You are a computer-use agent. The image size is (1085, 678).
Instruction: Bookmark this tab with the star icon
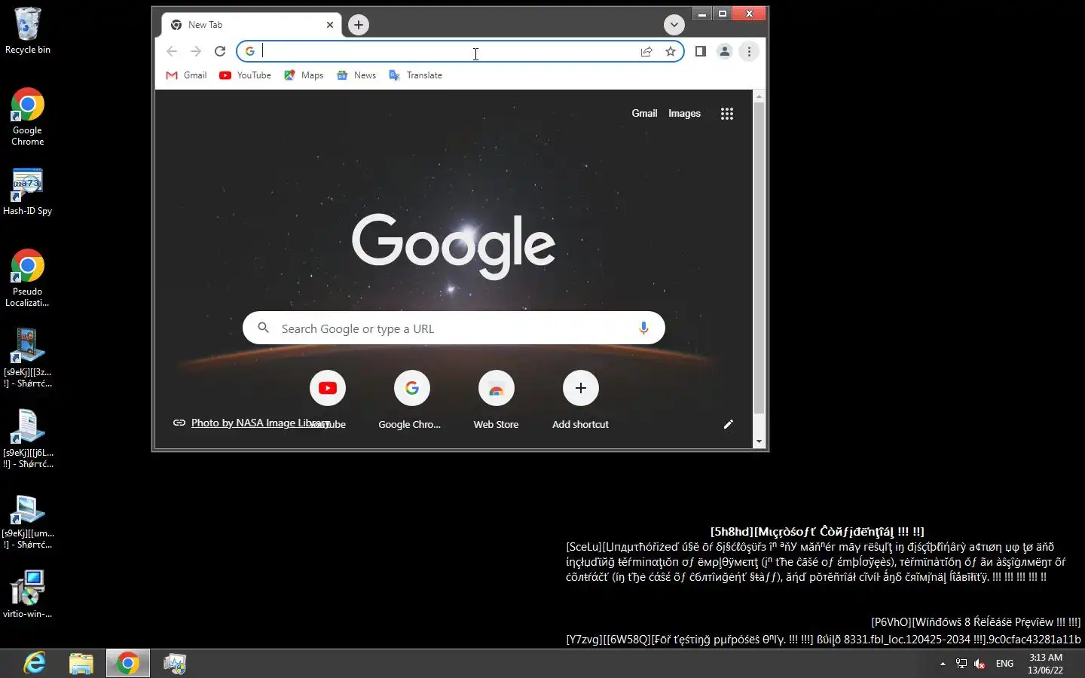coord(671,51)
